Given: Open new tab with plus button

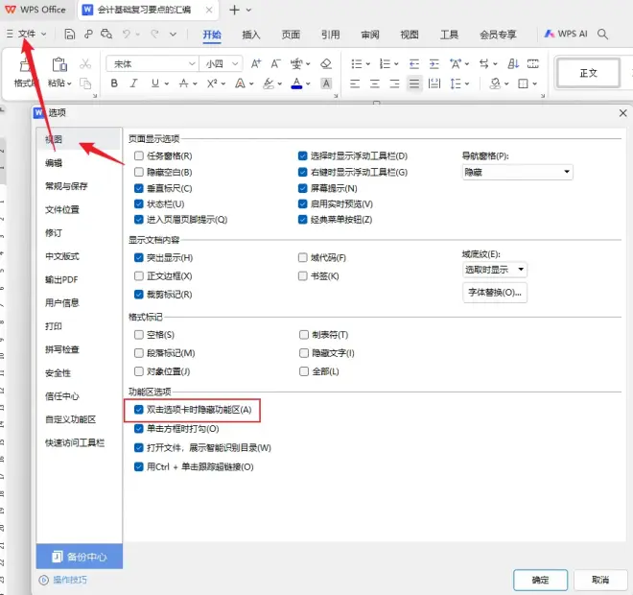Looking at the screenshot, I should click(234, 10).
